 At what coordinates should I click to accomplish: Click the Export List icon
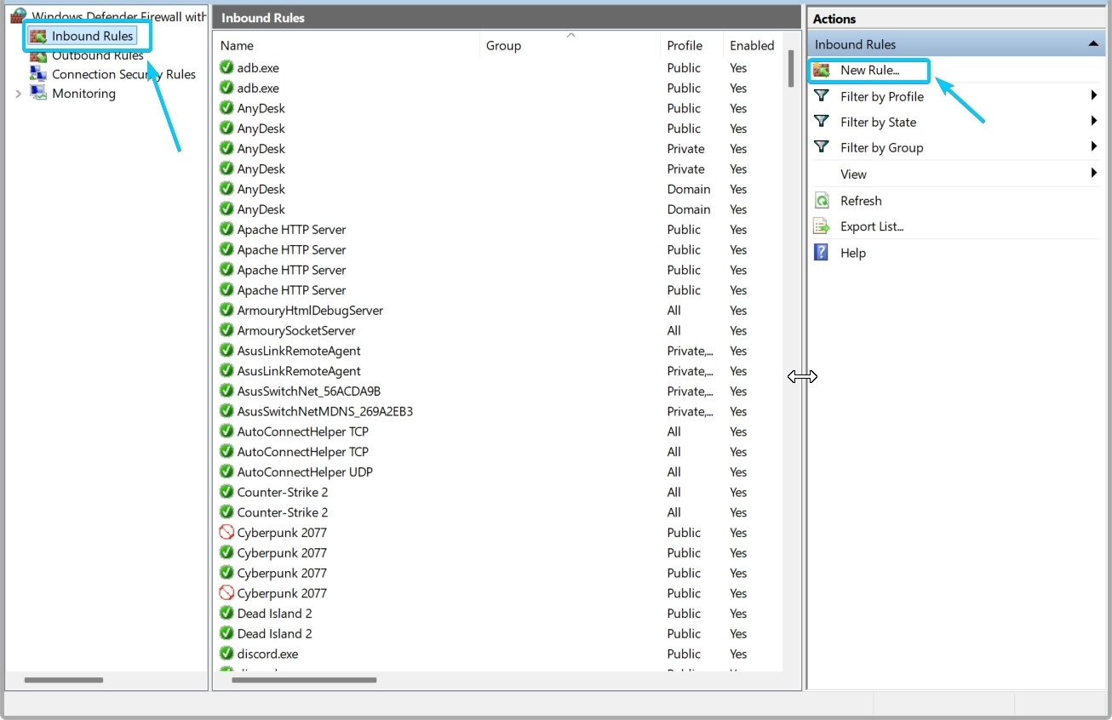click(x=822, y=226)
